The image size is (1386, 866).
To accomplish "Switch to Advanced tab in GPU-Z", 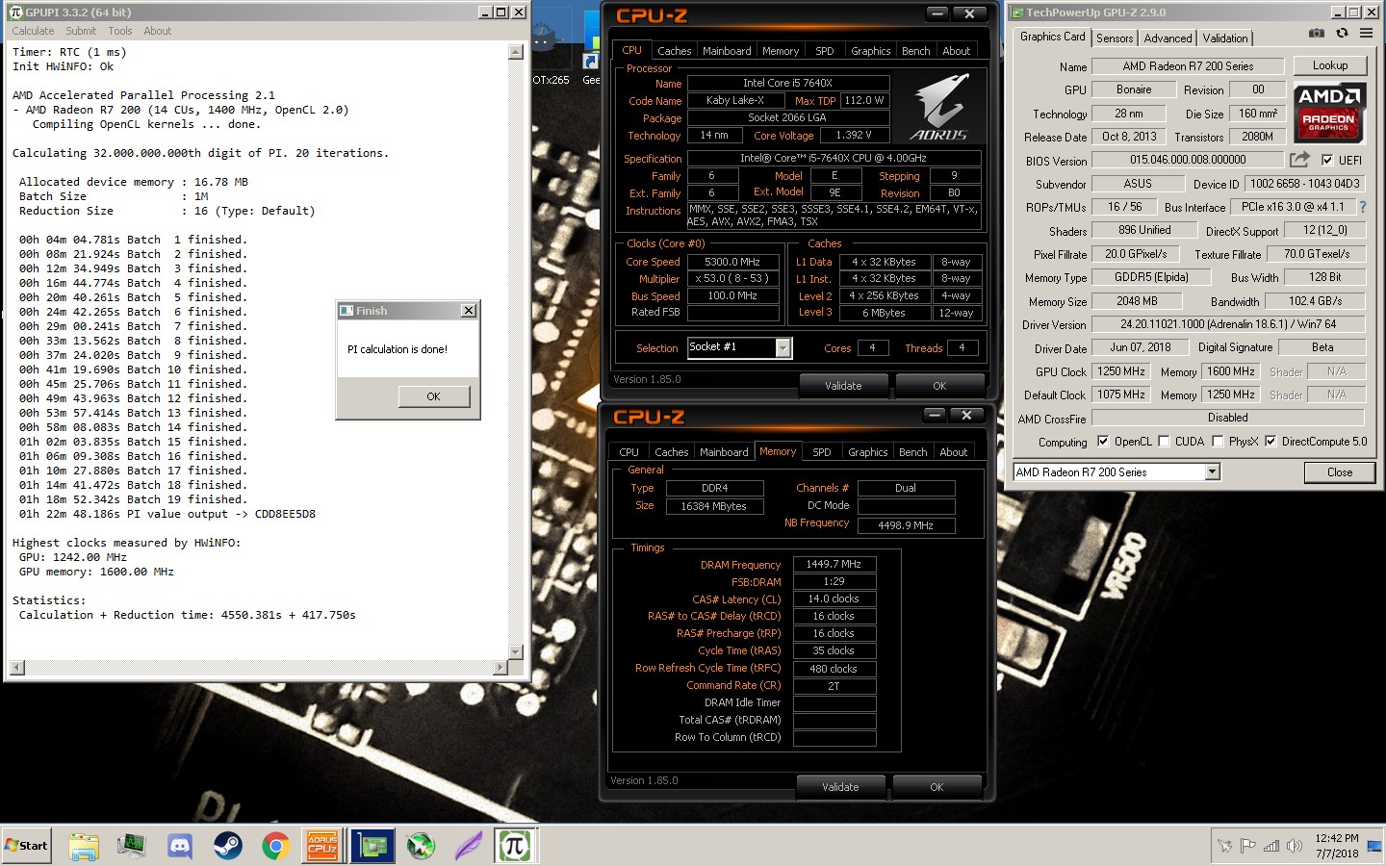I will [1168, 38].
